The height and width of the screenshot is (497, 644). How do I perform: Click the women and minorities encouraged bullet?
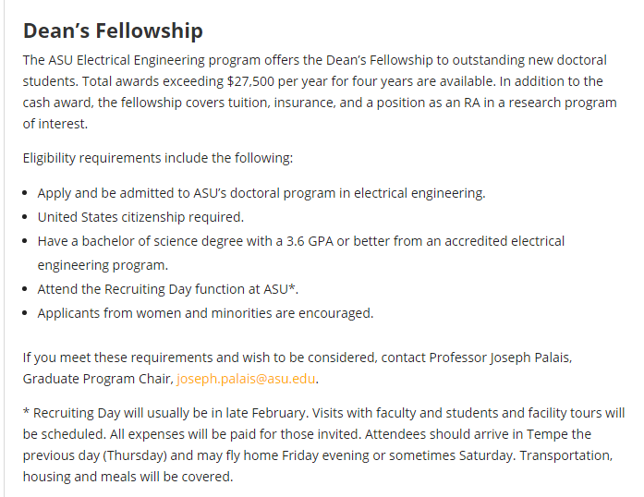pos(205,313)
